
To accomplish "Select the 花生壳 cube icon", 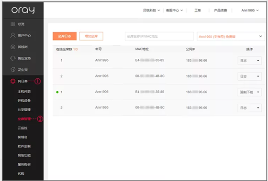I will click(13, 70).
